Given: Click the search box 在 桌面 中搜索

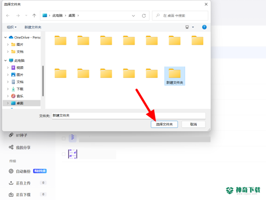Looking at the screenshot, I should 180,15.
